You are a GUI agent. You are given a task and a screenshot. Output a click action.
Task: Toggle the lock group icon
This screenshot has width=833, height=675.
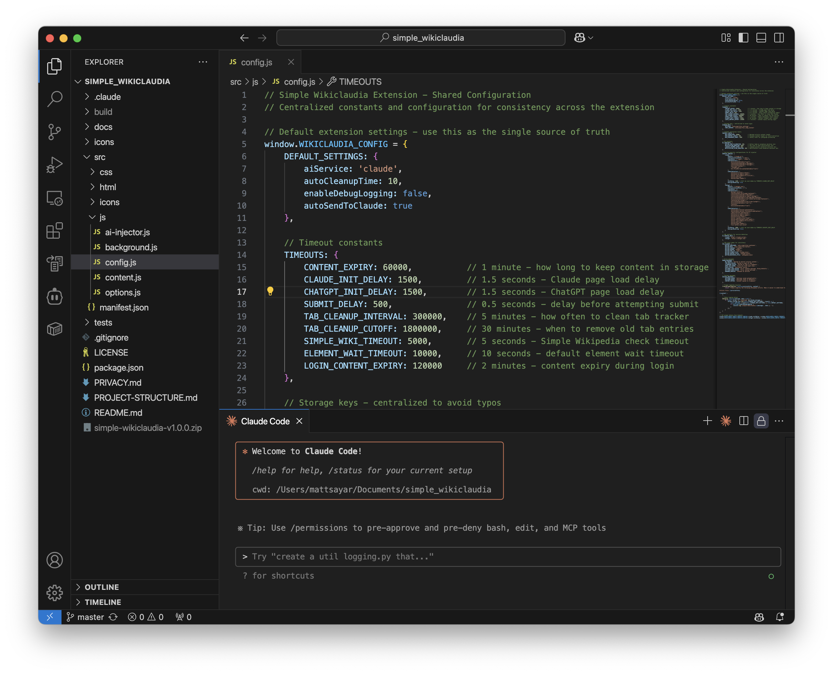[x=761, y=421]
